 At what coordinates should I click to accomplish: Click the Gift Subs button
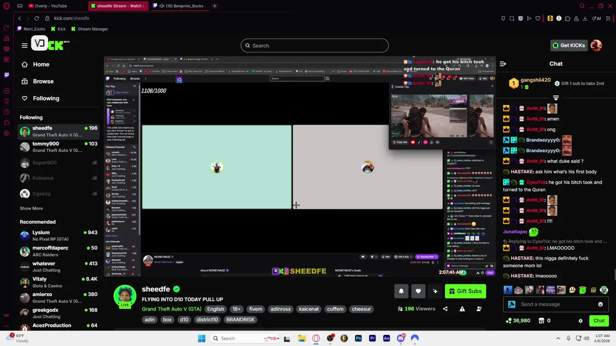pos(465,291)
